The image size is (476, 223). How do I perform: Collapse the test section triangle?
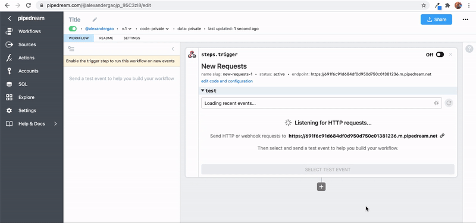click(203, 91)
